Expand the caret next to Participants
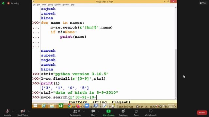209x117 pixels. tap(84, 111)
